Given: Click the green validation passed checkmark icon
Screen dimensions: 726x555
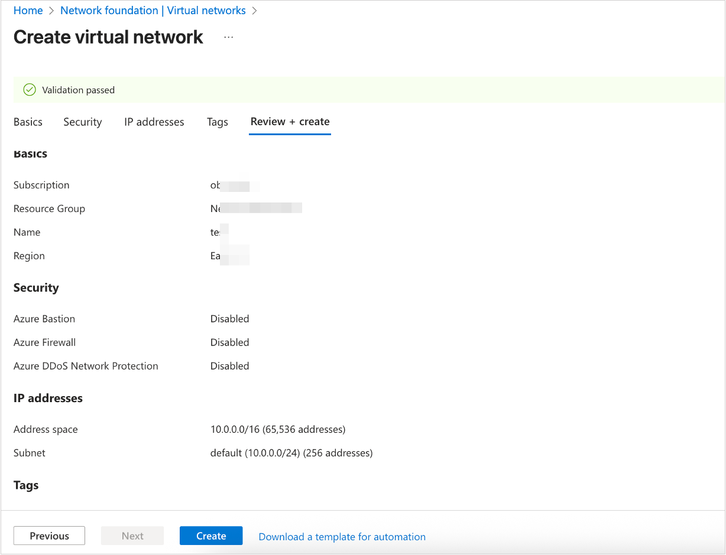Looking at the screenshot, I should pyautogui.click(x=30, y=90).
